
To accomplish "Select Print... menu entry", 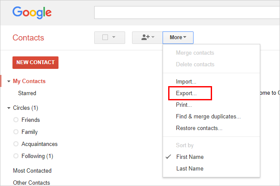I will click(x=184, y=105).
